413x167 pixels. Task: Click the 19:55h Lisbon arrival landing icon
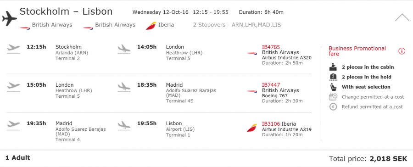(x=124, y=125)
